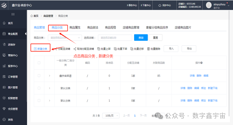This screenshot has width=233, height=125.
Task: Open 同步中心 cloud sync icon
Action: [160, 5]
